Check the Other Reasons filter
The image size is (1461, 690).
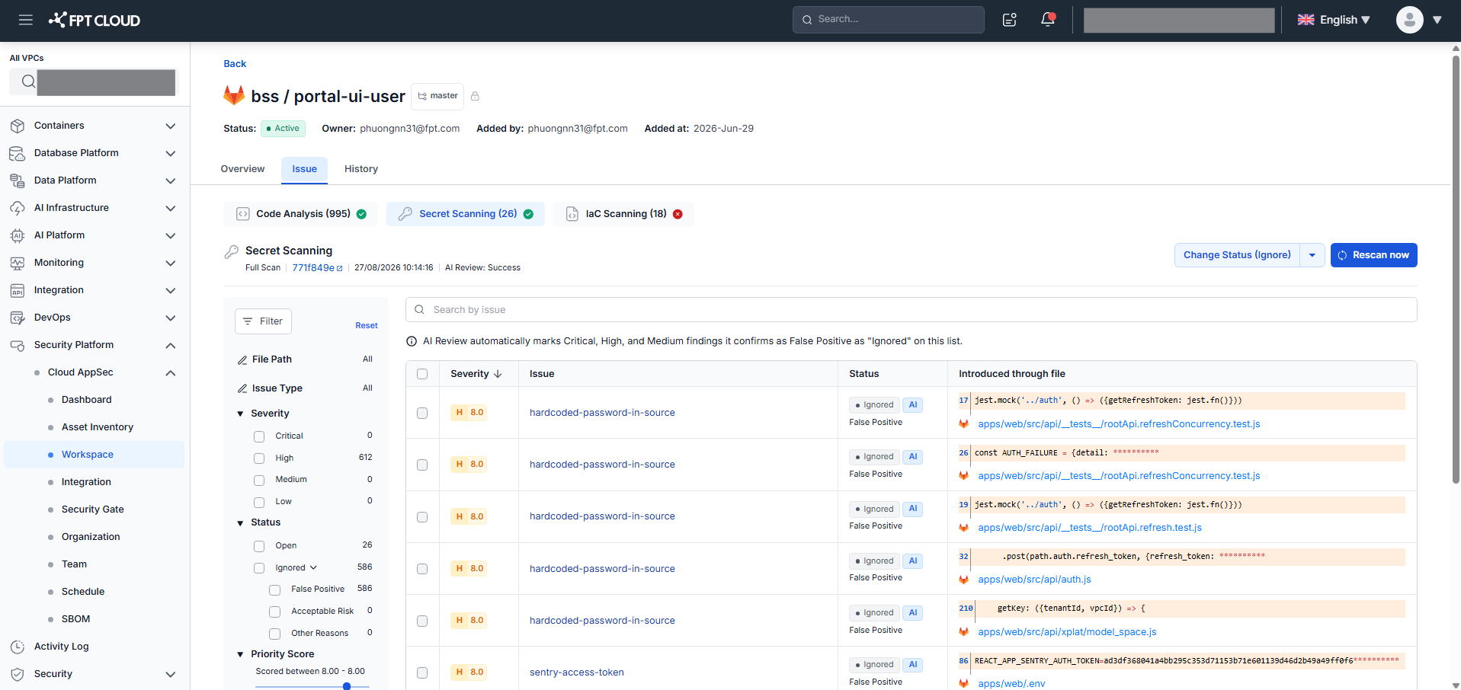click(x=275, y=634)
